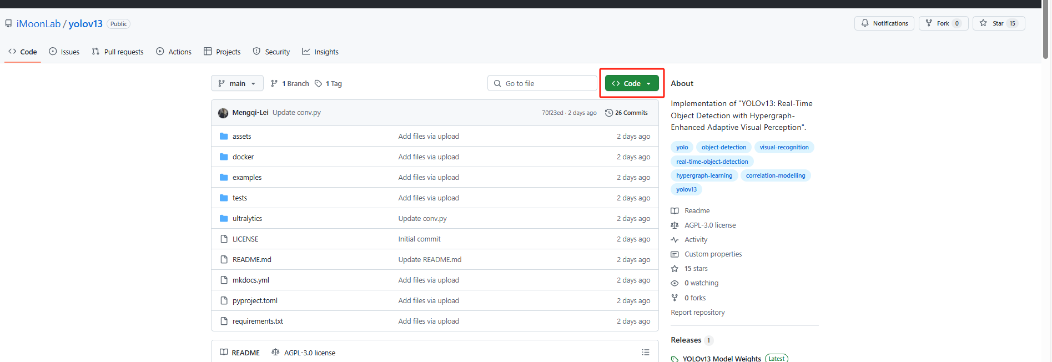This screenshot has height=362, width=1052.
Task: Select the hypergraph-learning topic tag
Action: tap(704, 175)
